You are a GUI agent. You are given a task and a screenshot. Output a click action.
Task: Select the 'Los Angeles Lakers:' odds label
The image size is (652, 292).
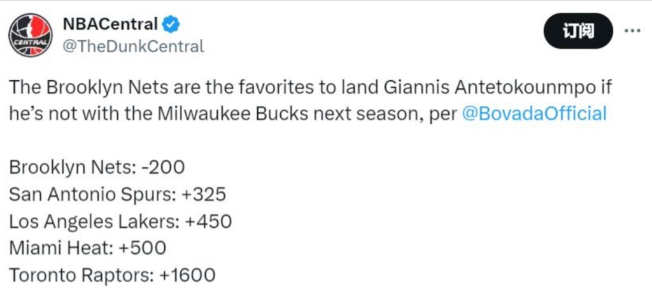click(x=95, y=221)
